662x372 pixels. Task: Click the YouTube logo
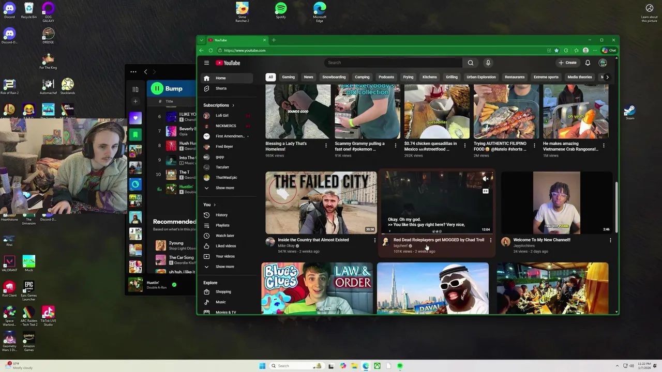click(228, 63)
